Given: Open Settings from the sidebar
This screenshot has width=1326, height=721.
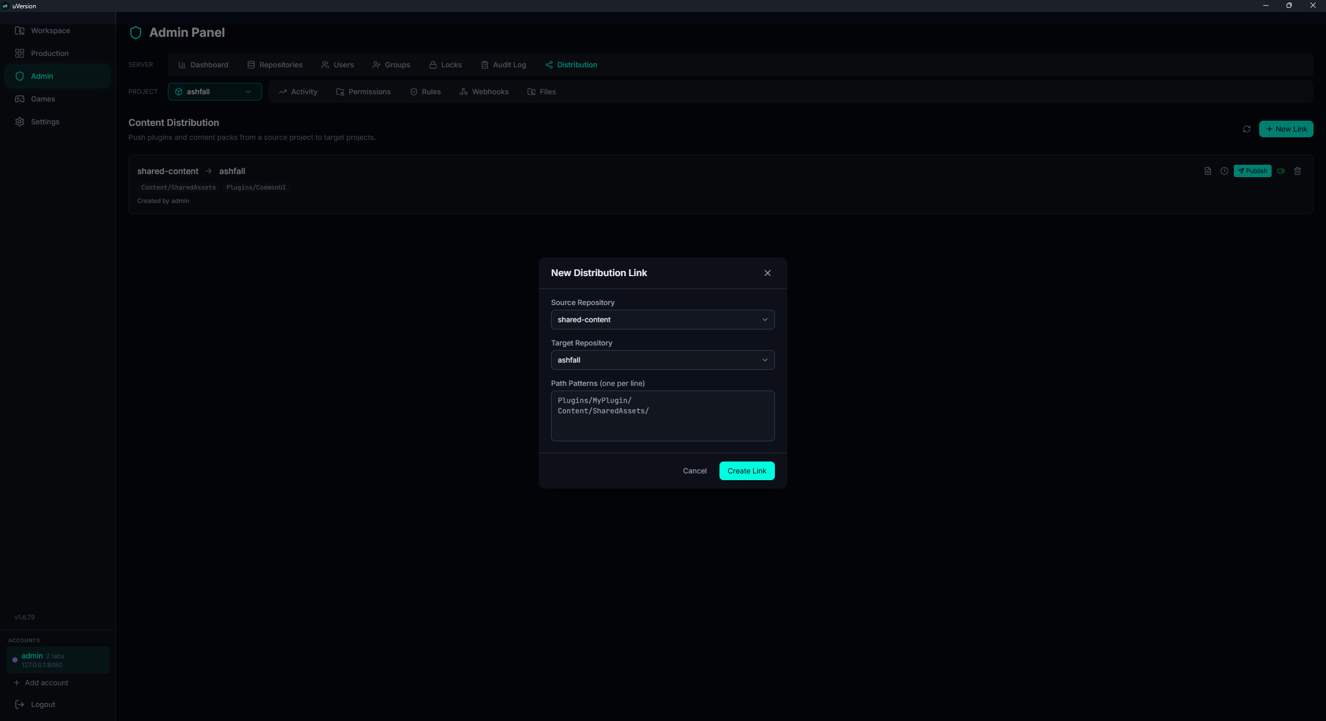Looking at the screenshot, I should click(57, 122).
